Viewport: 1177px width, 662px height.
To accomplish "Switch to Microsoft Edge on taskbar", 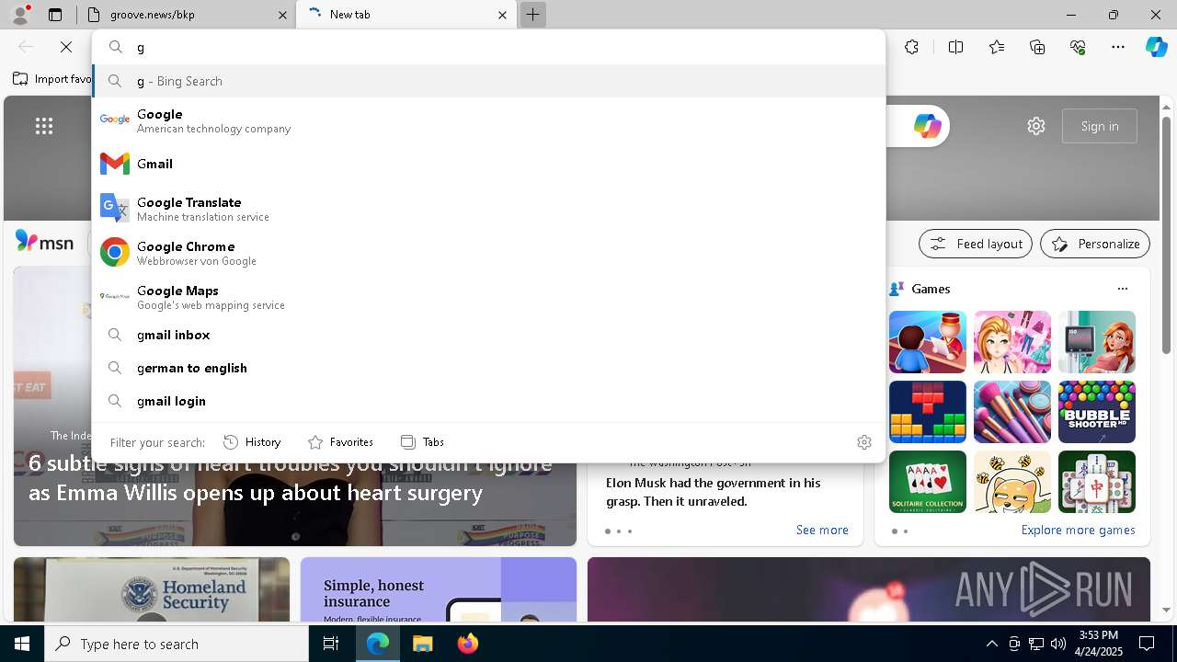I will point(378,644).
